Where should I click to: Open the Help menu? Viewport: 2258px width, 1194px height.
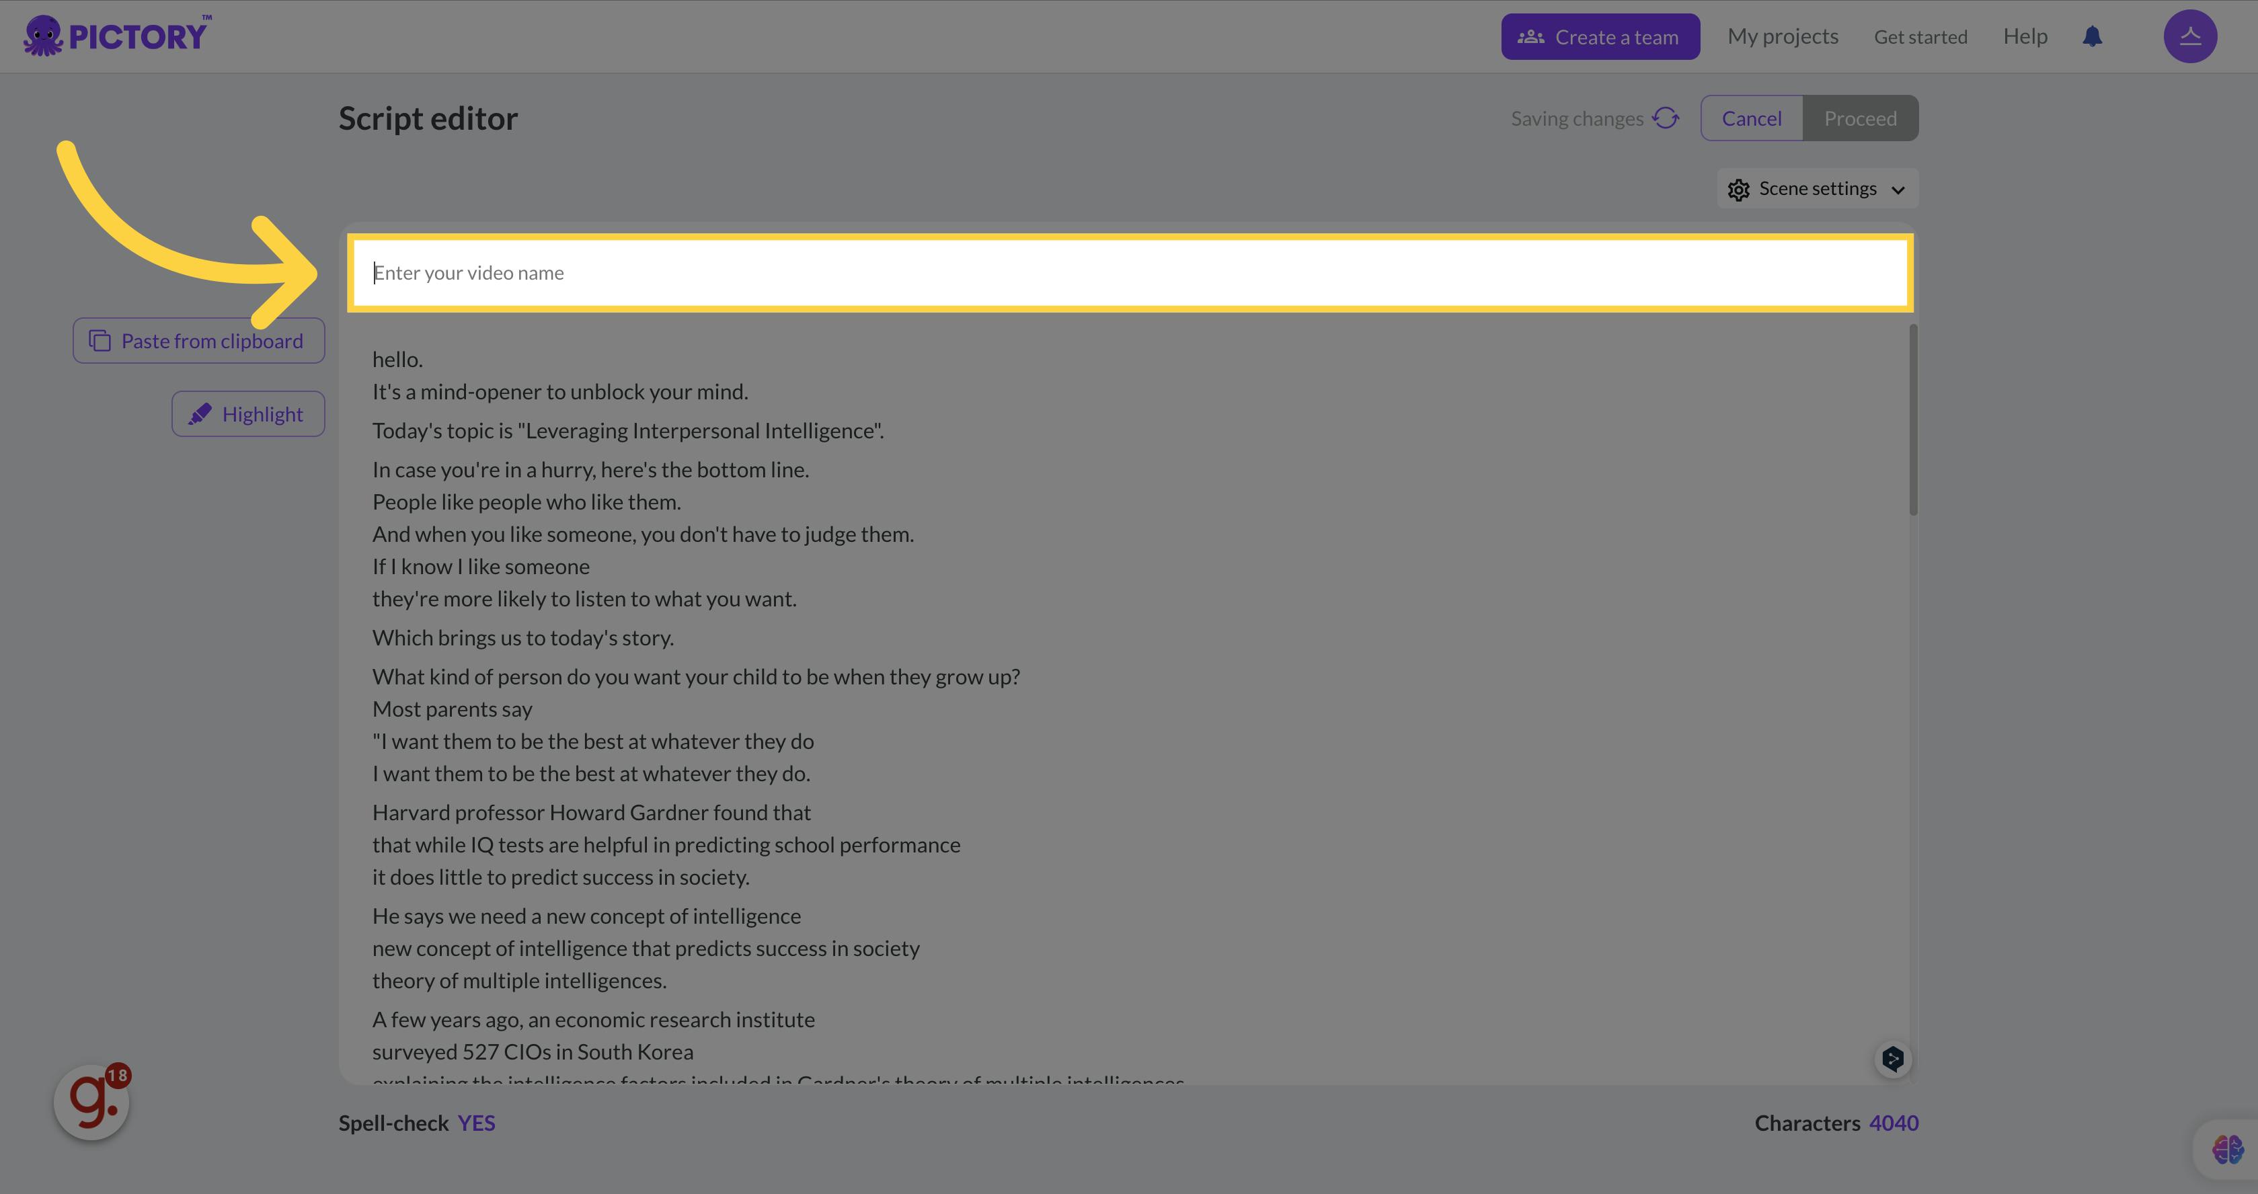pyautogui.click(x=2025, y=36)
